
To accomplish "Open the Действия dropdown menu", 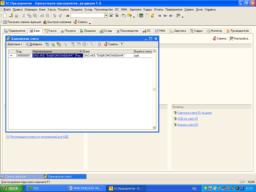I will (x=15, y=44).
